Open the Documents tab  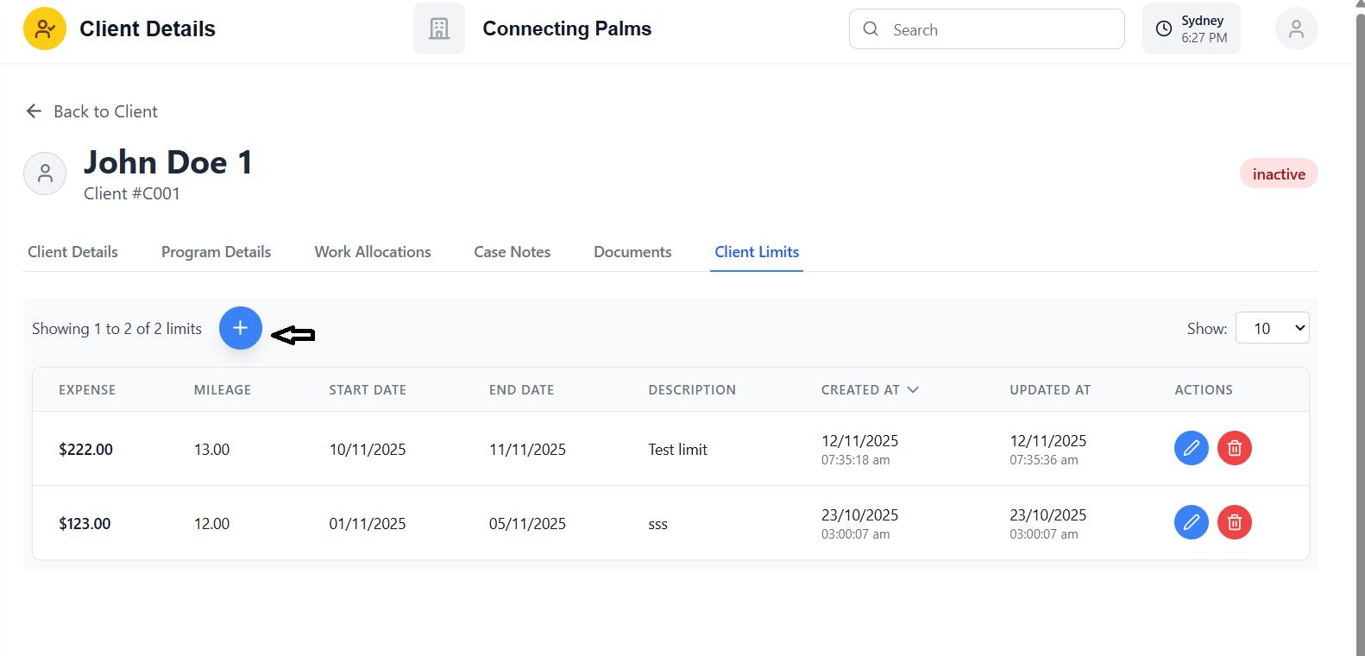[x=632, y=252]
